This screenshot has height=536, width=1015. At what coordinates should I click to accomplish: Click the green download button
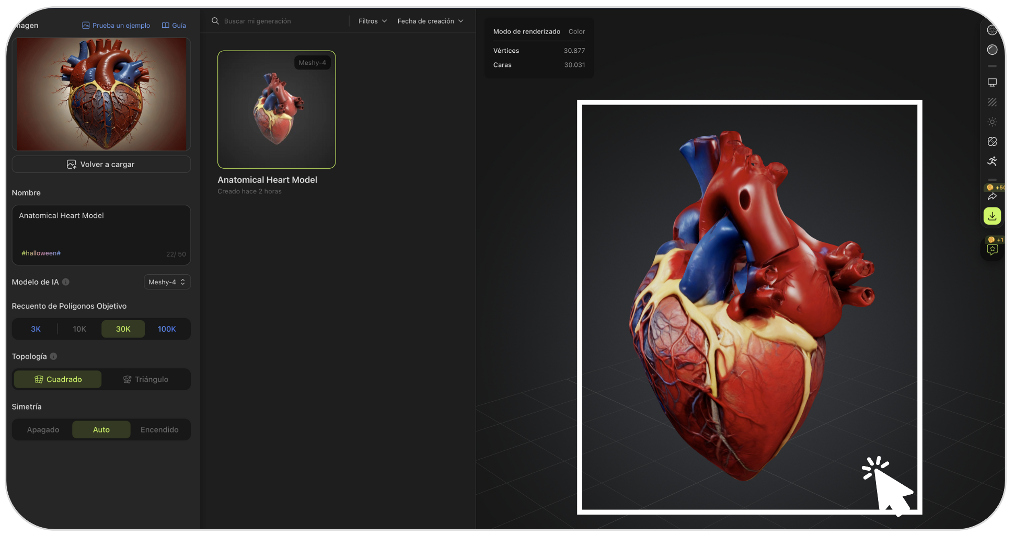(992, 216)
